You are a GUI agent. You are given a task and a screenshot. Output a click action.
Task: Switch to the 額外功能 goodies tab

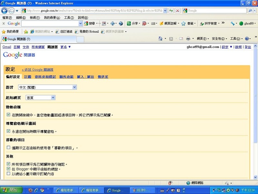pos(66,77)
